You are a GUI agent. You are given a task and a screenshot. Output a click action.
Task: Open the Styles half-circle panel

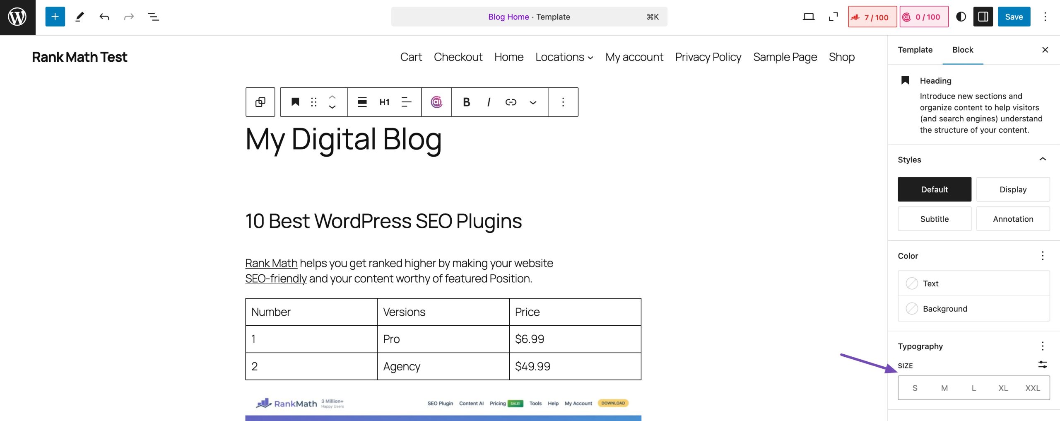[961, 17]
